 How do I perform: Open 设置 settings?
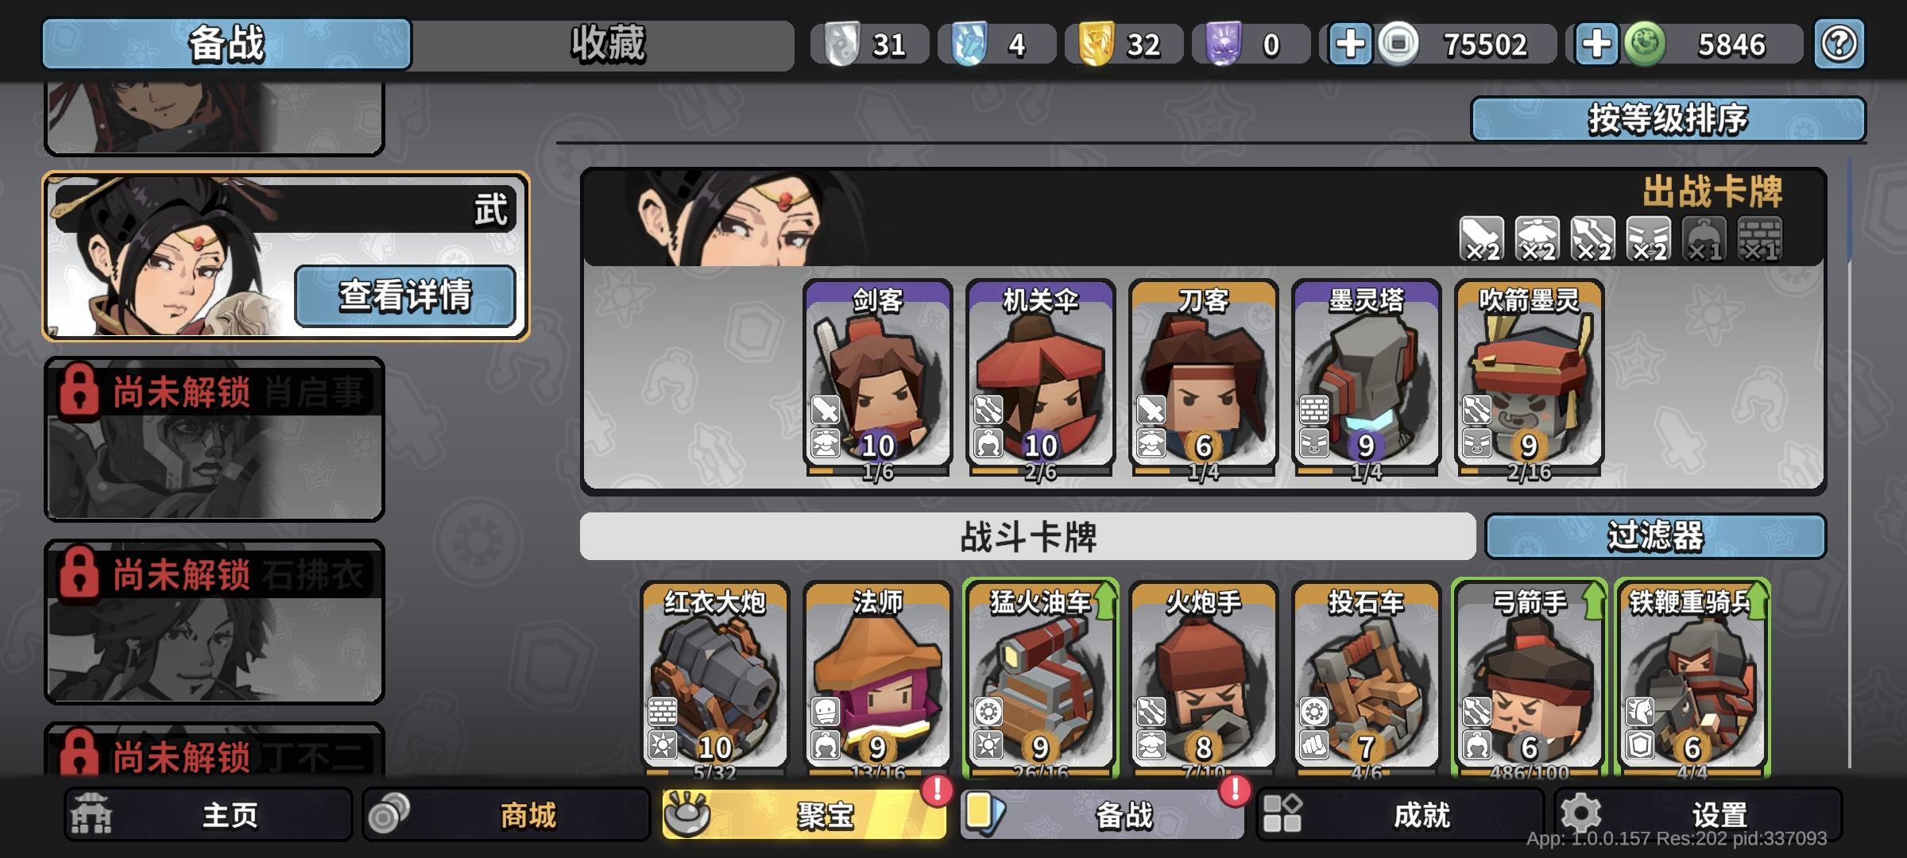tap(1698, 814)
